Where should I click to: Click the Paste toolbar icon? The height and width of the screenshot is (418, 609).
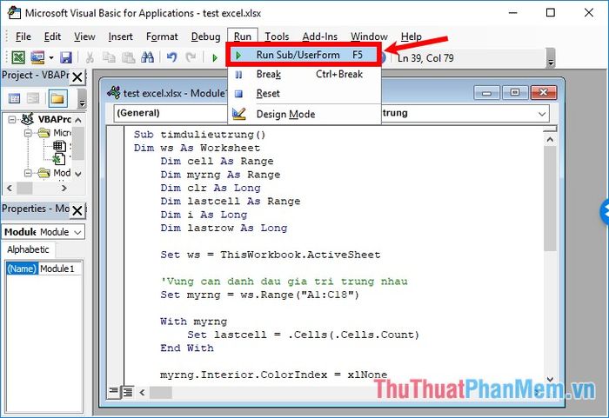(x=128, y=57)
